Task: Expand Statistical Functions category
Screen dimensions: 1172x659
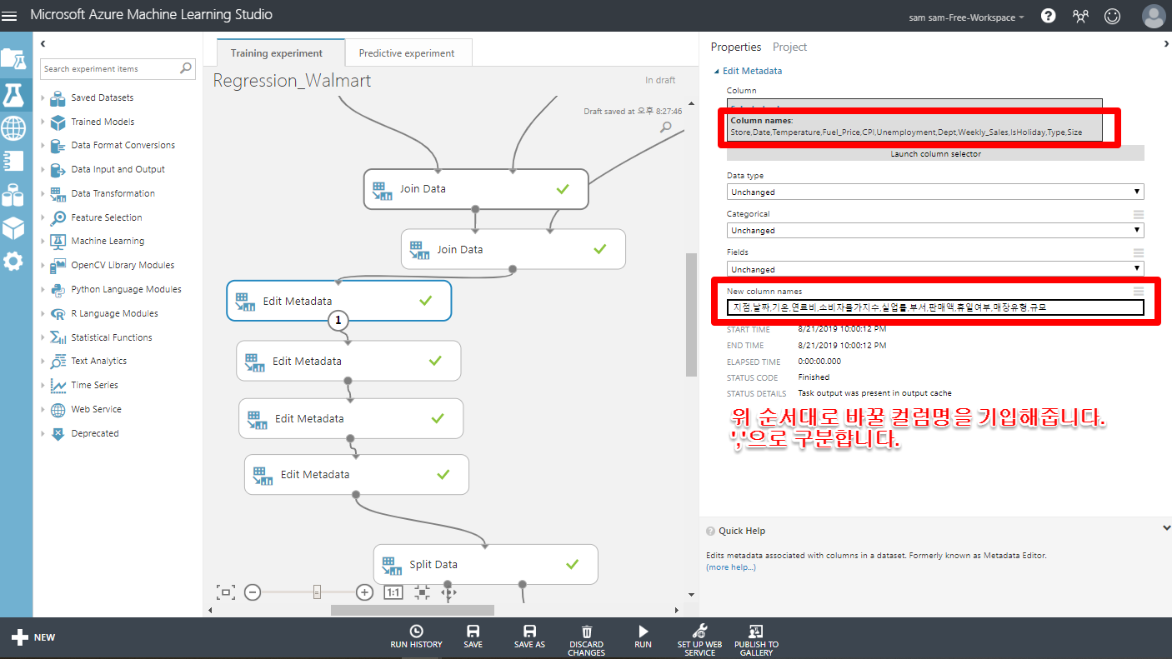Action: [43, 338]
